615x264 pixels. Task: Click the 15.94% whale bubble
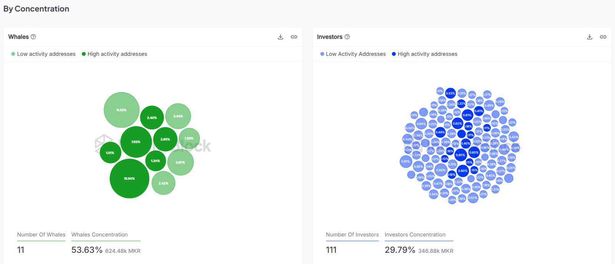129,179
